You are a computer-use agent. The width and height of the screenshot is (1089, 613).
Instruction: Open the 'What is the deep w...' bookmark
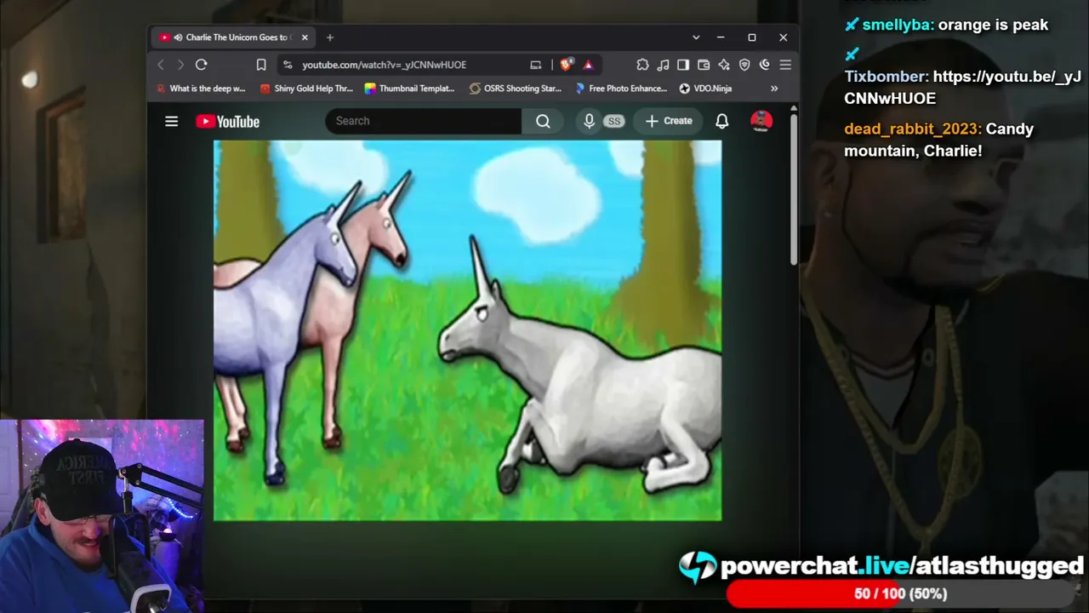tap(202, 89)
